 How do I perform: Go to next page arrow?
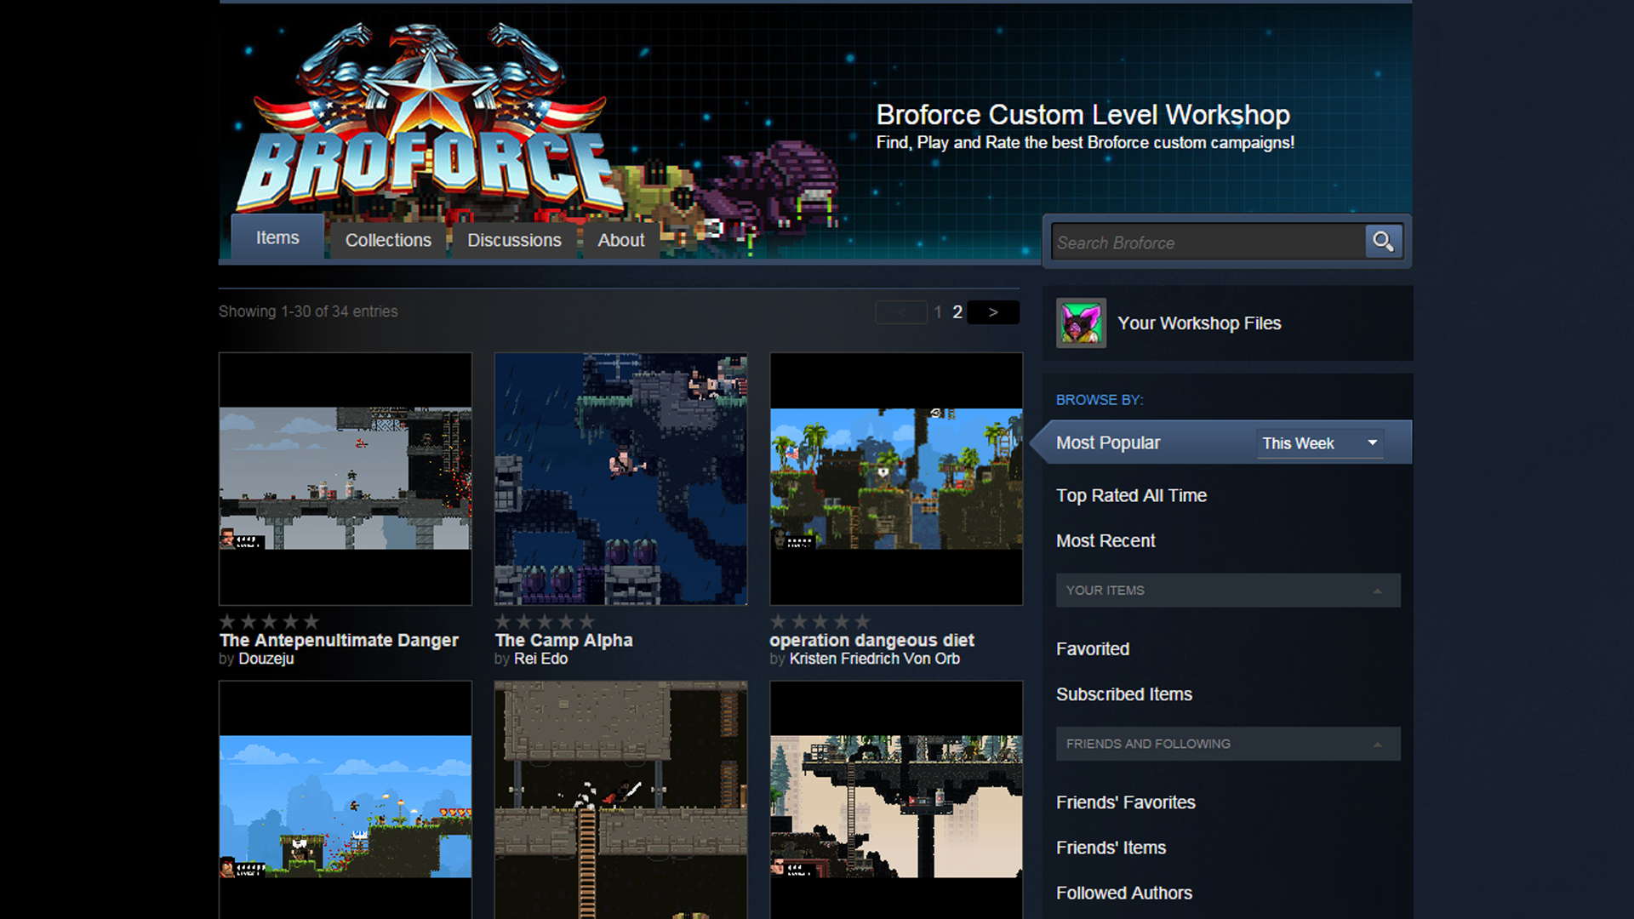993,312
